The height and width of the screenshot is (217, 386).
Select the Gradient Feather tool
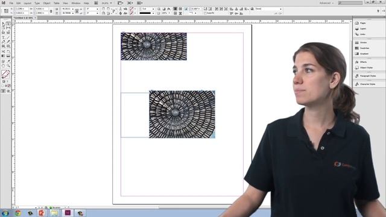click(x=8, y=56)
